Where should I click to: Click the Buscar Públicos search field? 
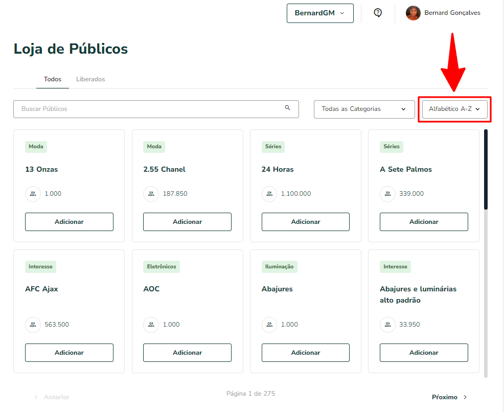click(156, 109)
